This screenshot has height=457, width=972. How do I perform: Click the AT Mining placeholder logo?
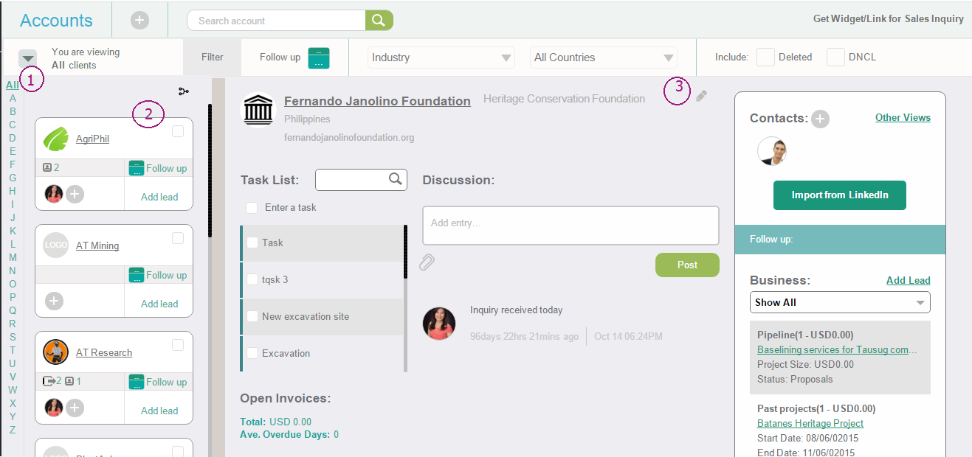[55, 245]
